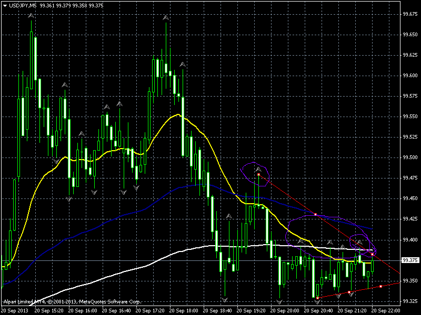Click the Alpari Limited MT4 copyright text
The width and height of the screenshot is (421, 315).
[x=72, y=302]
